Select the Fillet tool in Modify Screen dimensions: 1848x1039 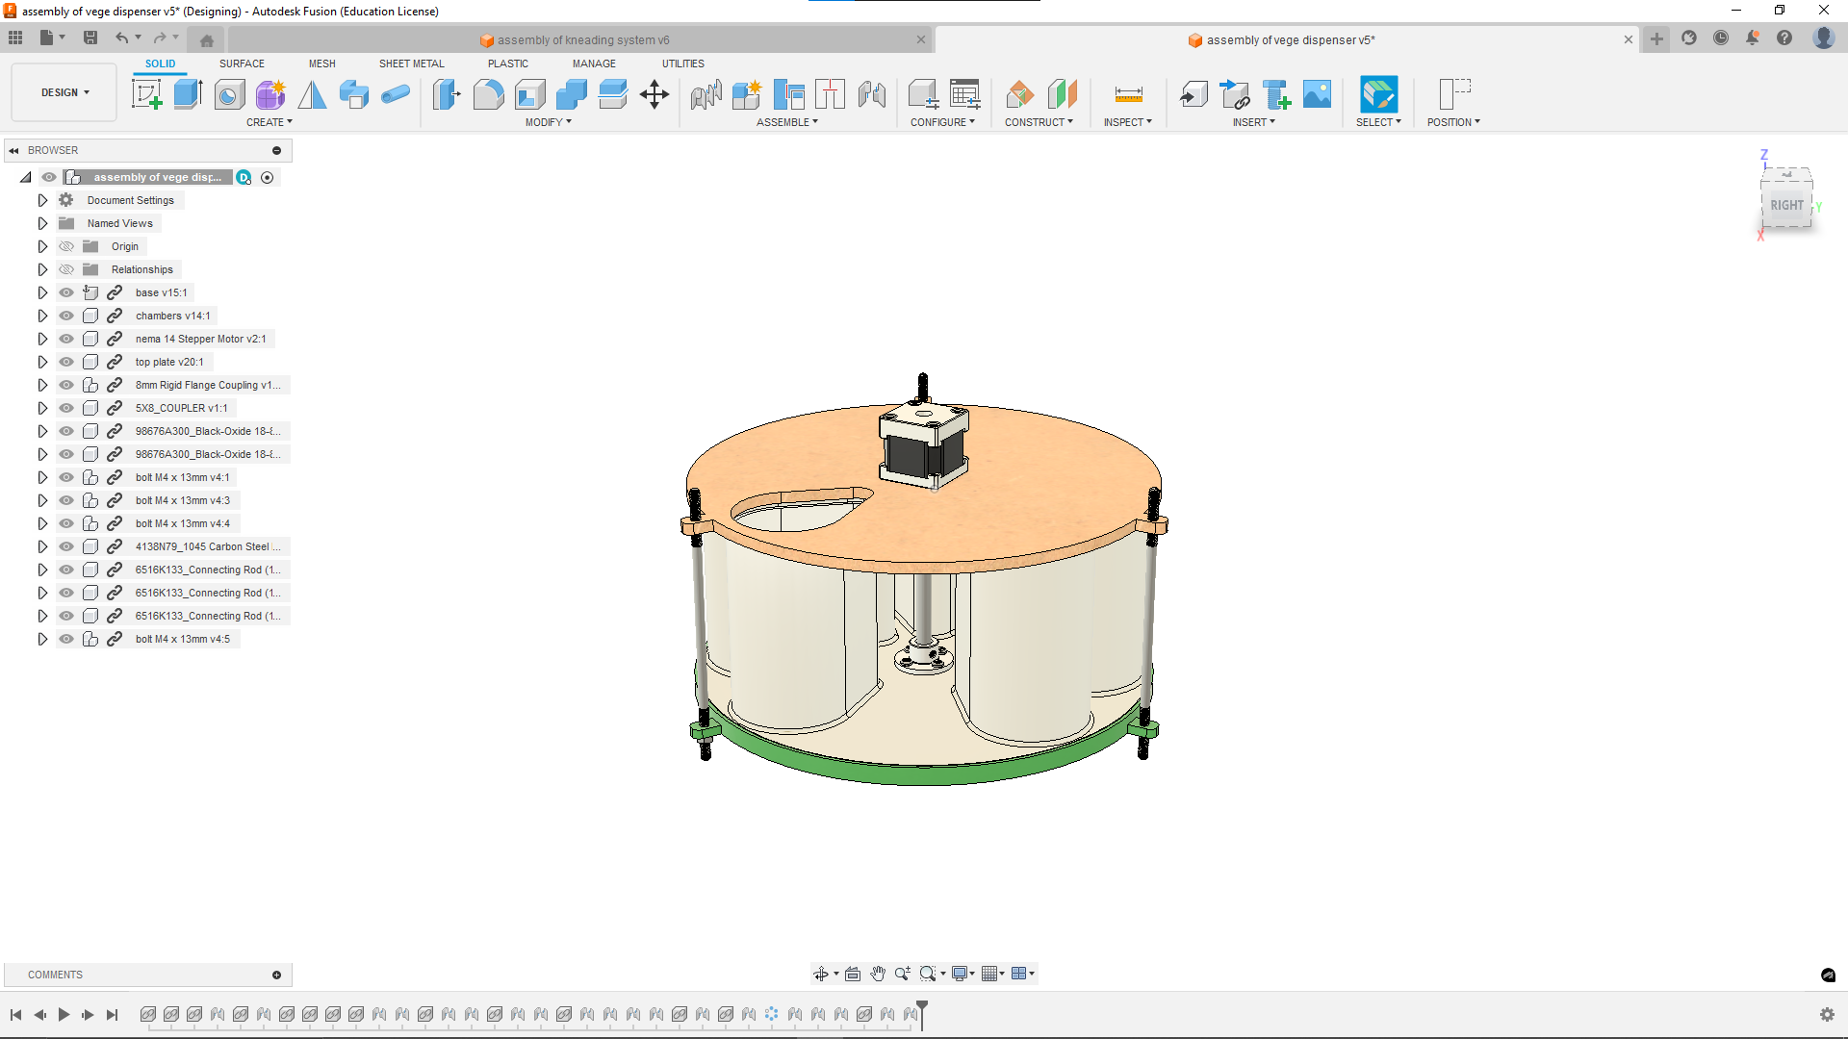(488, 94)
